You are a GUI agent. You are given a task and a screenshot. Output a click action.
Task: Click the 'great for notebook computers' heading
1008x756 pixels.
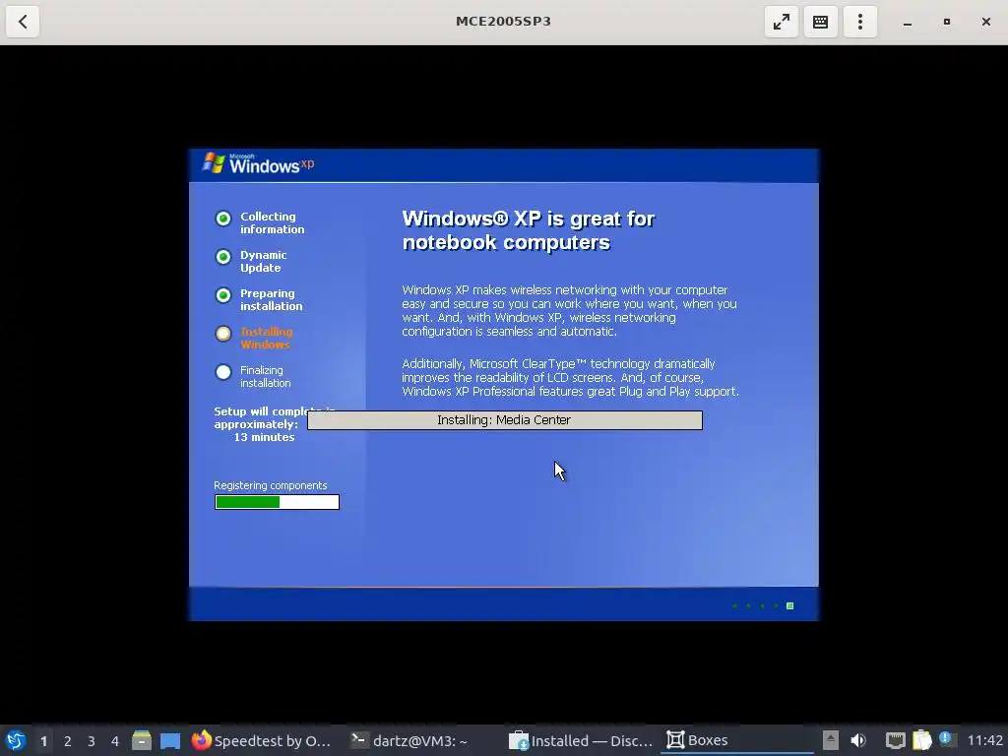(x=528, y=230)
